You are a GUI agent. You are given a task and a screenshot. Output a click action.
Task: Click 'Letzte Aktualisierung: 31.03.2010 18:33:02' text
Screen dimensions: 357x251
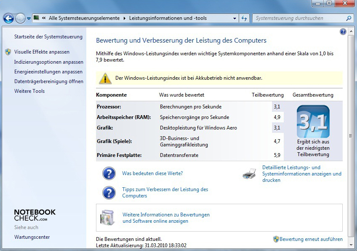(141, 246)
